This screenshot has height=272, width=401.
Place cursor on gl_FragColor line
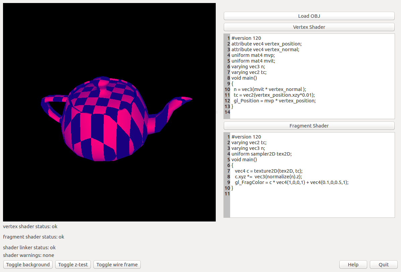pyautogui.click(x=291, y=182)
